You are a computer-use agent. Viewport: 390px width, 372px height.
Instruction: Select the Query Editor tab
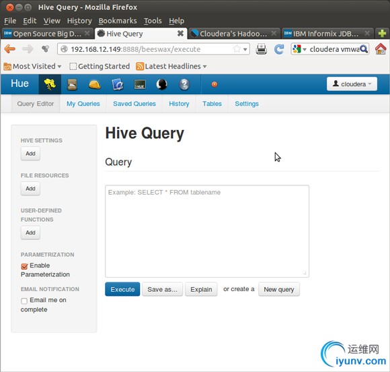(x=36, y=104)
